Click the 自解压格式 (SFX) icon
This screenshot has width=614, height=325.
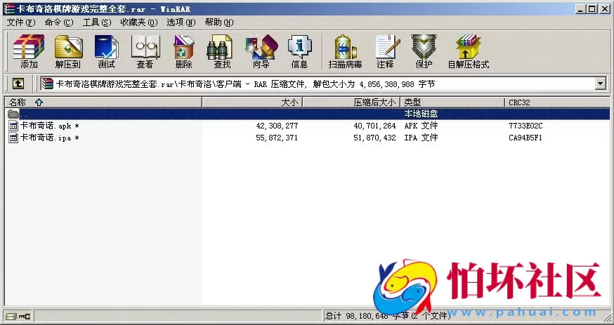coord(469,51)
